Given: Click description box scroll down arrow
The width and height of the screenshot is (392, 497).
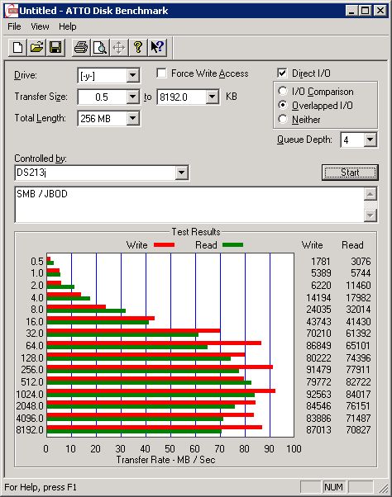Looking at the screenshot, I should coord(370,215).
